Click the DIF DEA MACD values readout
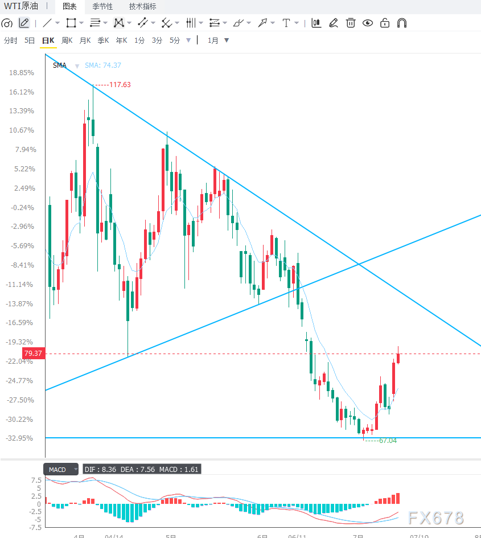This screenshot has height=538, width=481. point(142,469)
